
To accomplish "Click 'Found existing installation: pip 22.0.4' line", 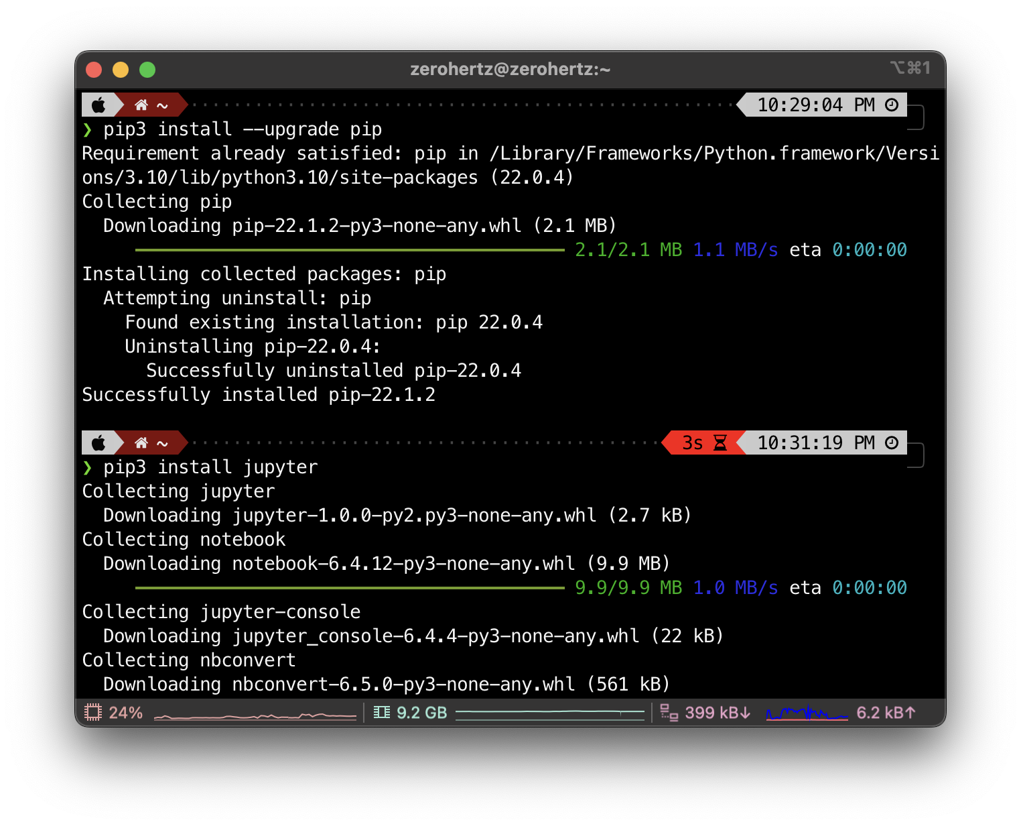I will point(334,322).
